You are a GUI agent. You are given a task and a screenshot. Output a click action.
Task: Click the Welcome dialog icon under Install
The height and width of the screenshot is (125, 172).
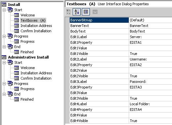click(17, 15)
